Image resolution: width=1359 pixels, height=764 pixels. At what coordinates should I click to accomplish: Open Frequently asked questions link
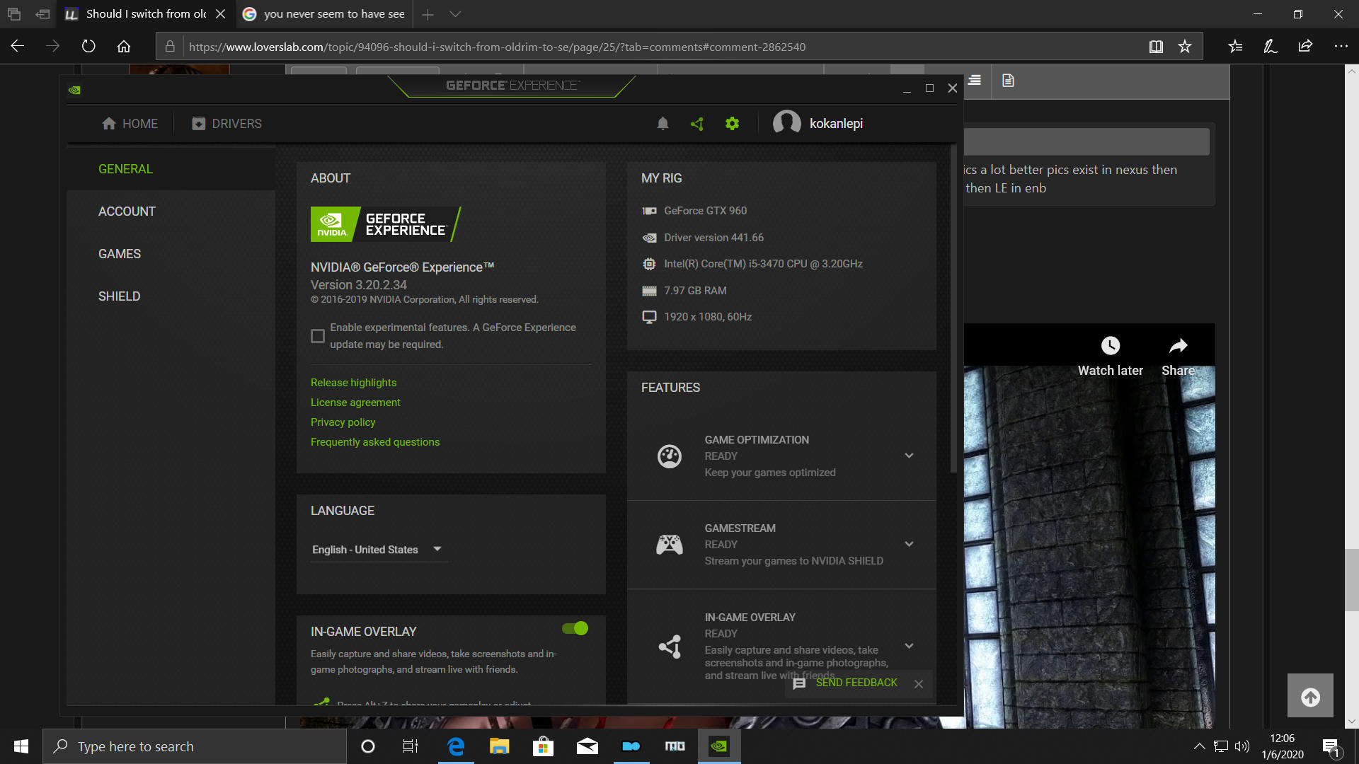pos(375,442)
